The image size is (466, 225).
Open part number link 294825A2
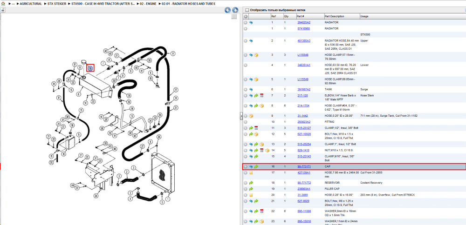point(304,22)
